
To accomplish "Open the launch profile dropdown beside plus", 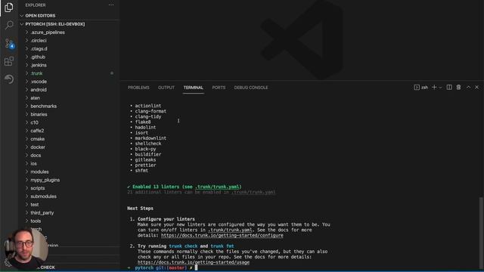I will pyautogui.click(x=440, y=88).
